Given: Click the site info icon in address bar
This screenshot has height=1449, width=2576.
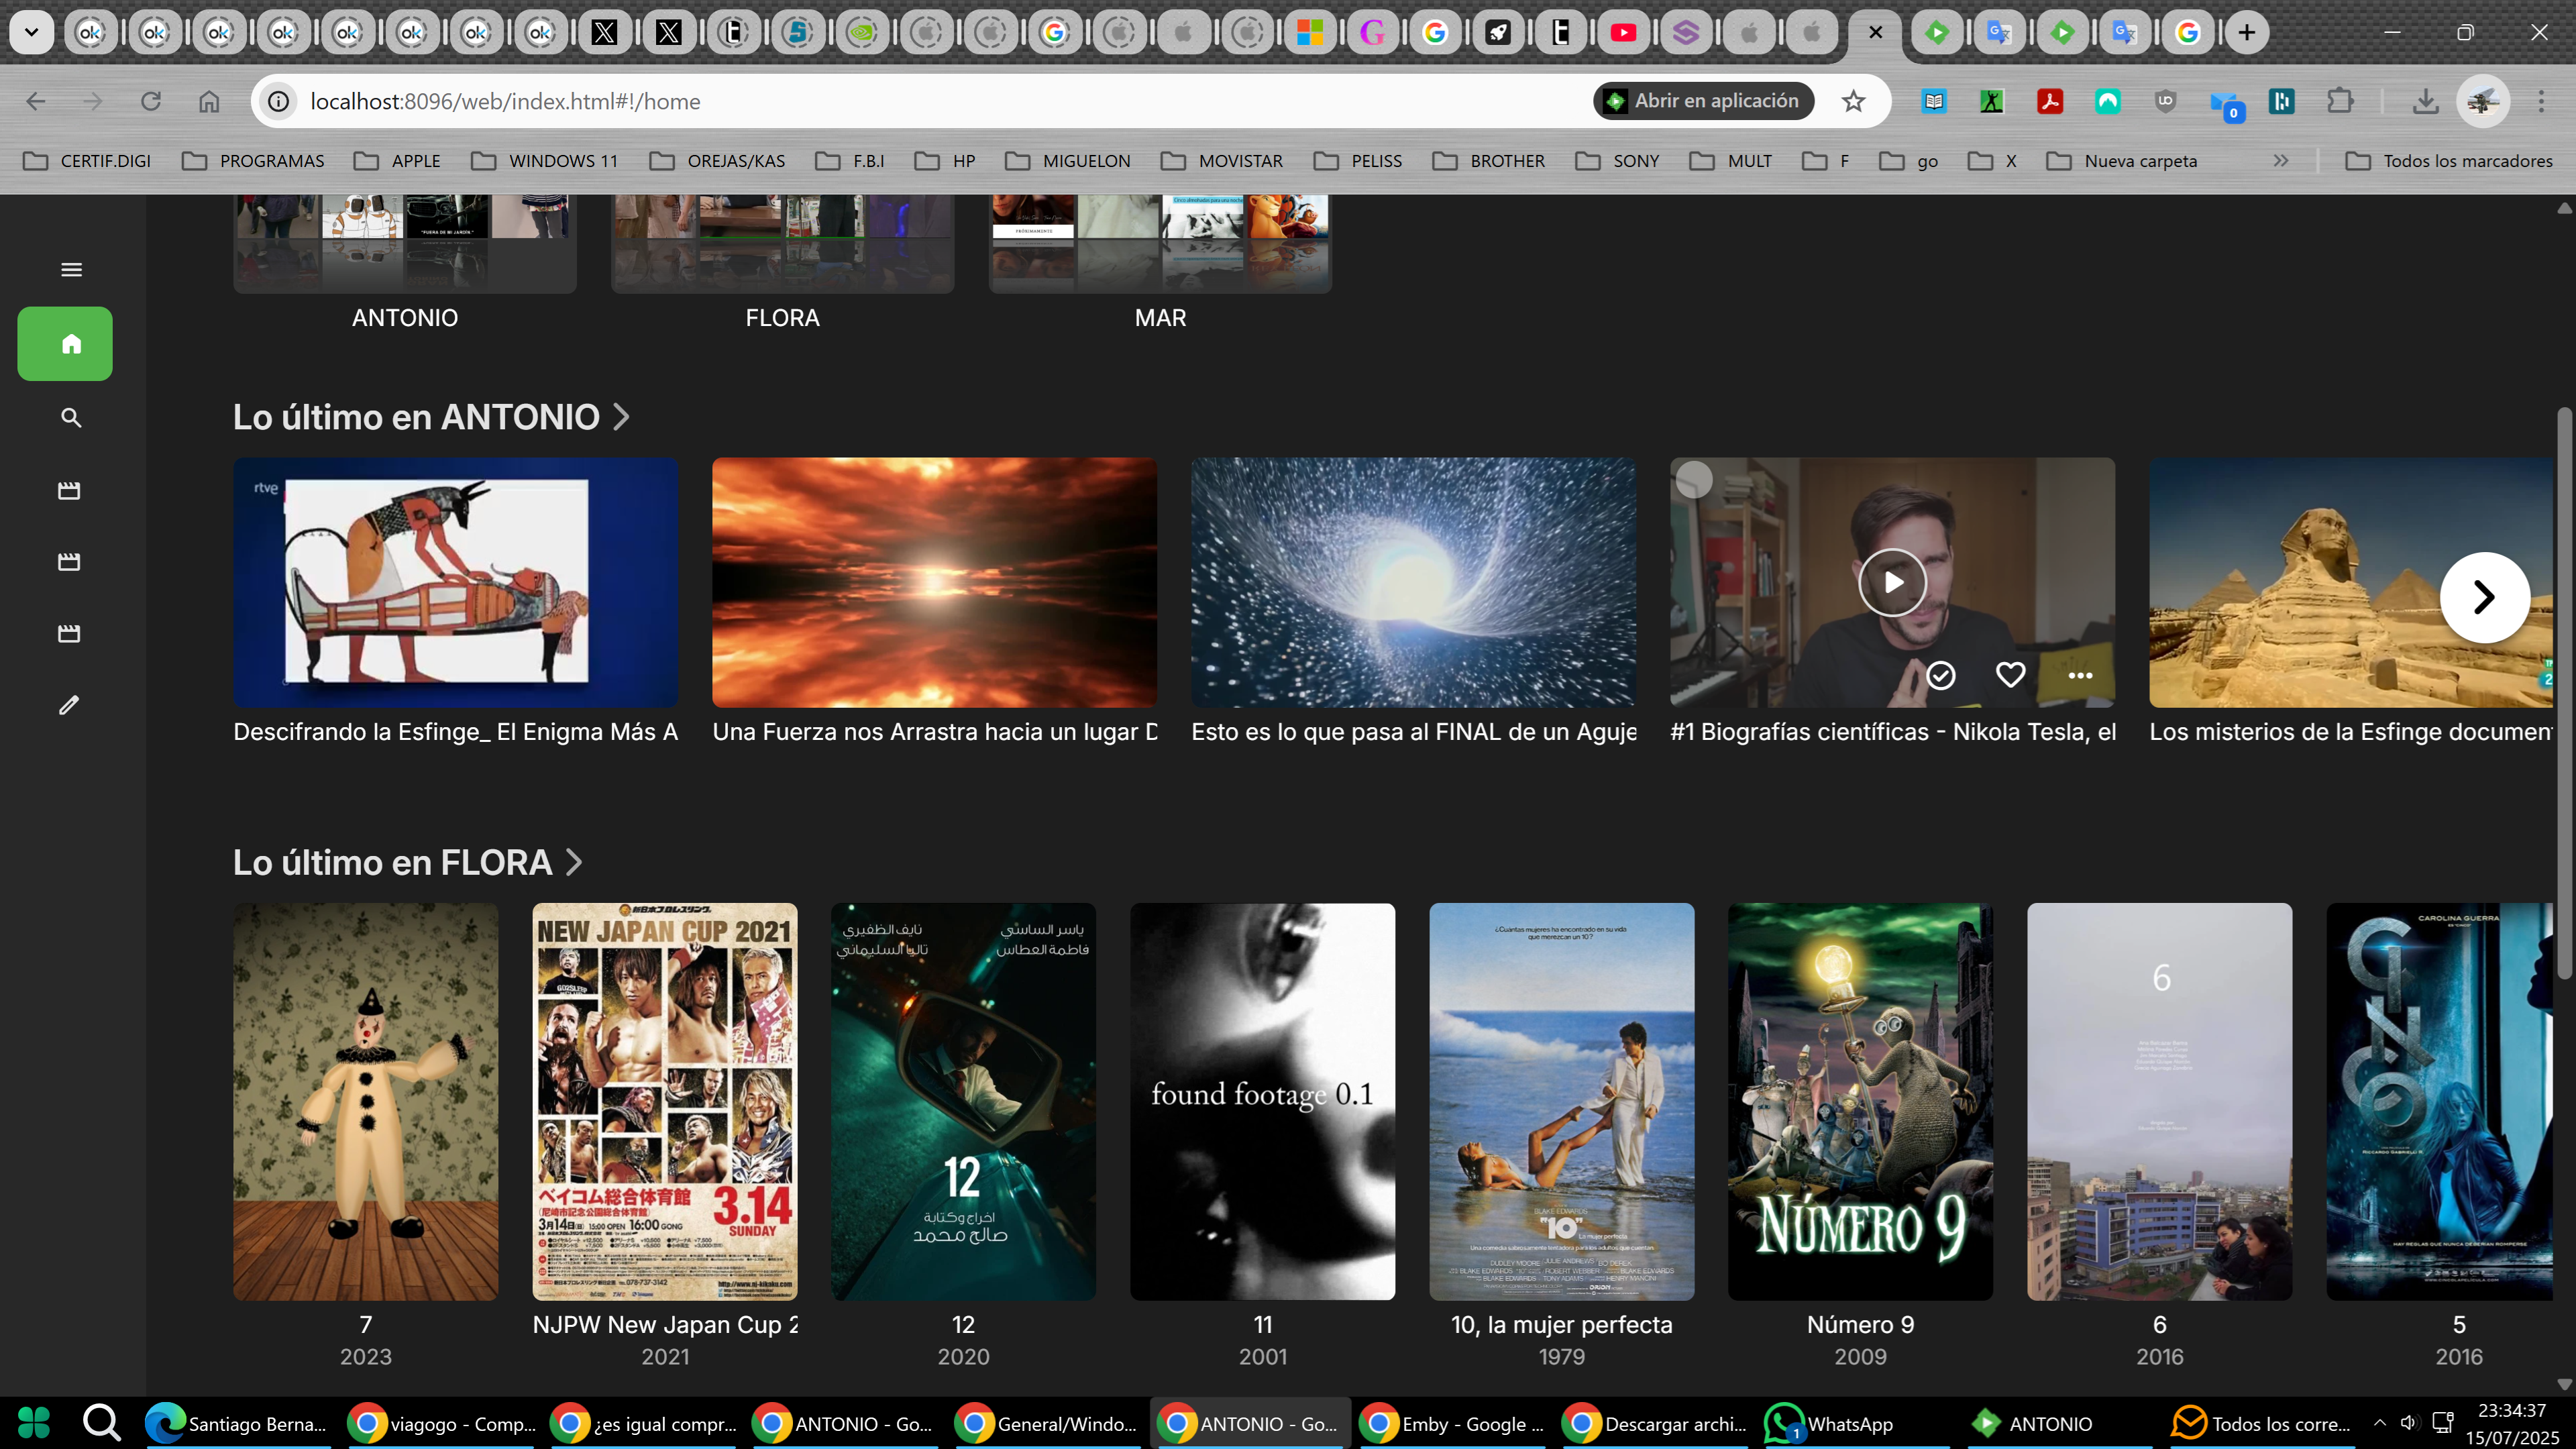Looking at the screenshot, I should [x=278, y=101].
